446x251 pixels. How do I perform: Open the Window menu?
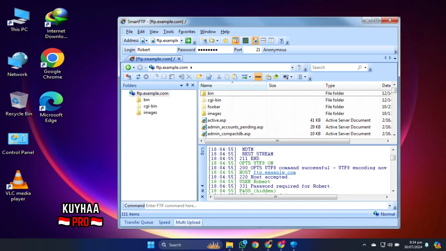pos(208,31)
